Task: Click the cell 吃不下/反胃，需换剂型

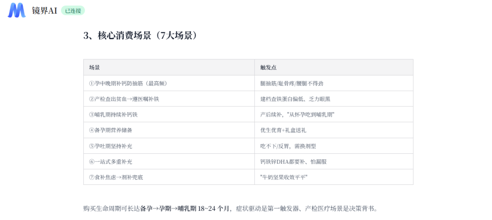Action: (x=334, y=146)
